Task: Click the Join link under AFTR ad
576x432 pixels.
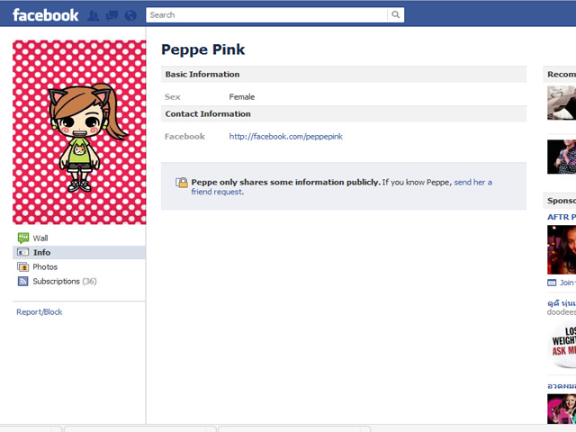Action: (x=568, y=283)
